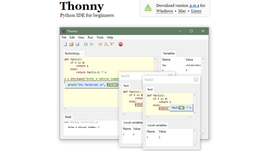This screenshot has width=269, height=151.
Task: Close the factorial.py tab with its x
Action: pyautogui.click(x=82, y=53)
